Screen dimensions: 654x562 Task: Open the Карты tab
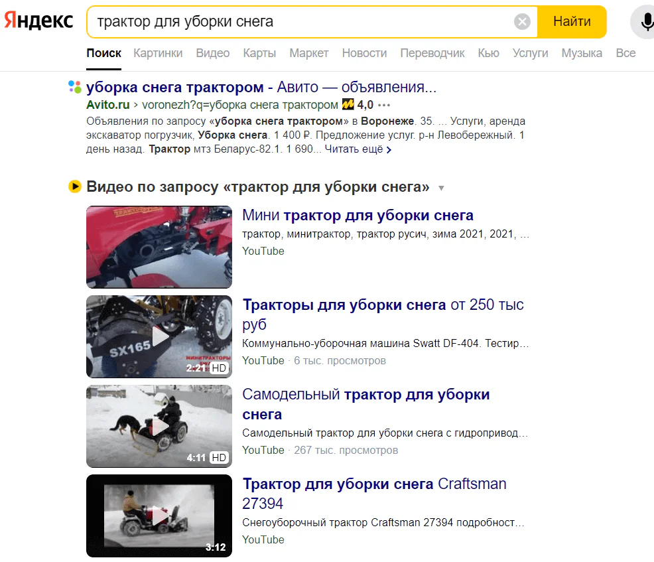(259, 53)
